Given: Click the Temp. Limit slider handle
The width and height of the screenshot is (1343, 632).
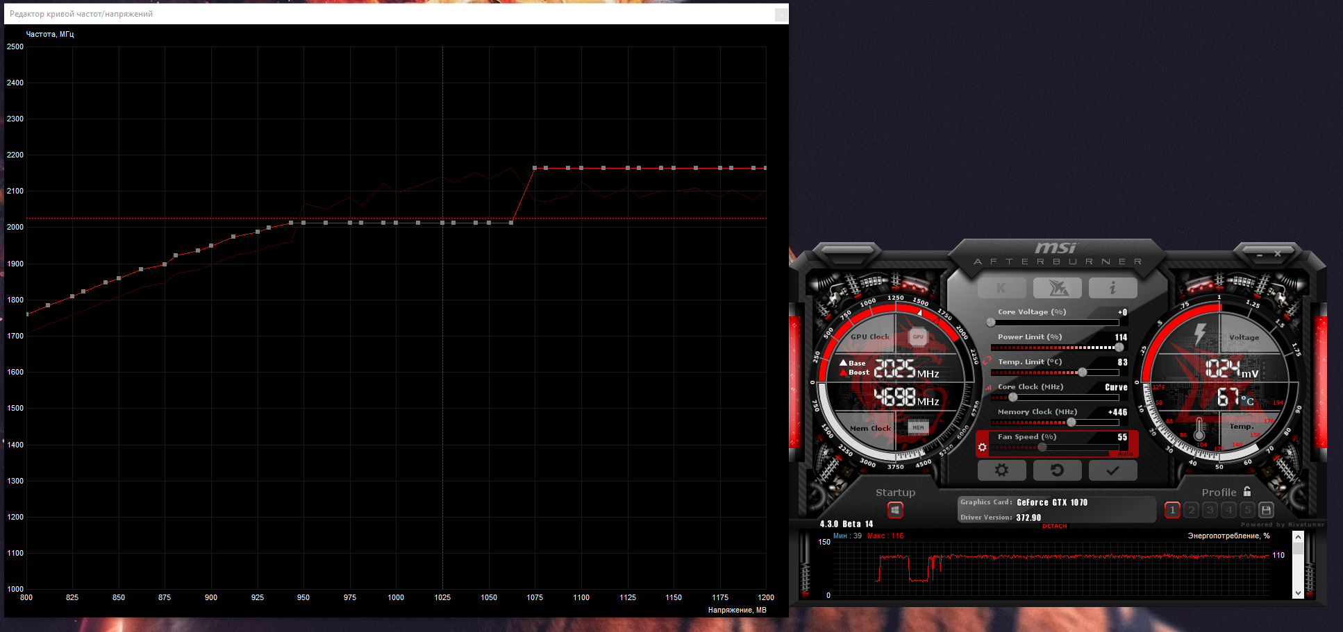Looking at the screenshot, I should 1082,373.
